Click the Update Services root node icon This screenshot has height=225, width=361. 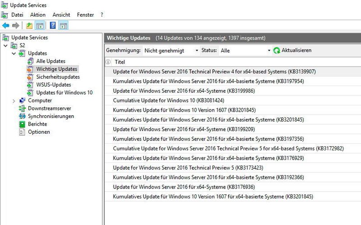[5, 38]
